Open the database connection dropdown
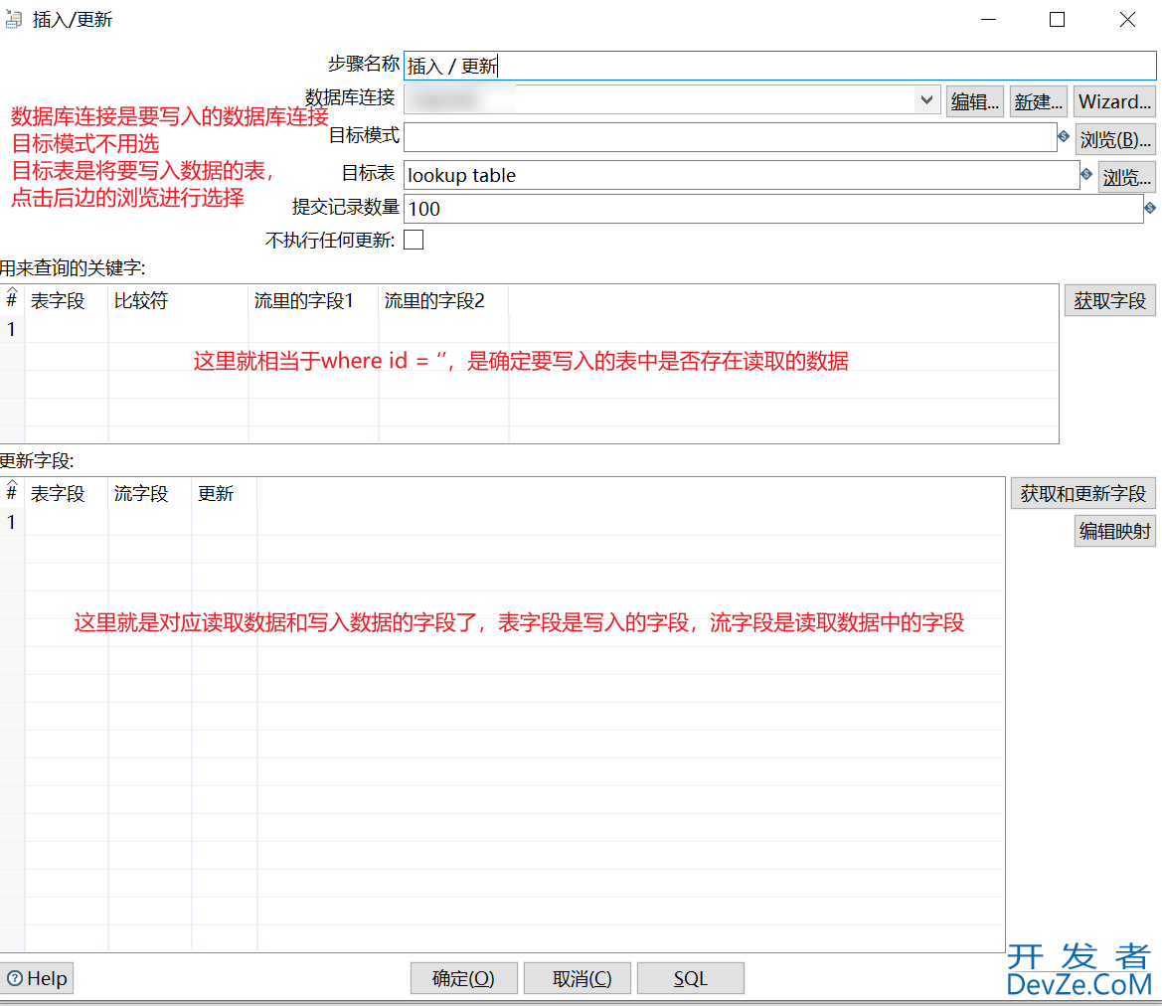 926,99
